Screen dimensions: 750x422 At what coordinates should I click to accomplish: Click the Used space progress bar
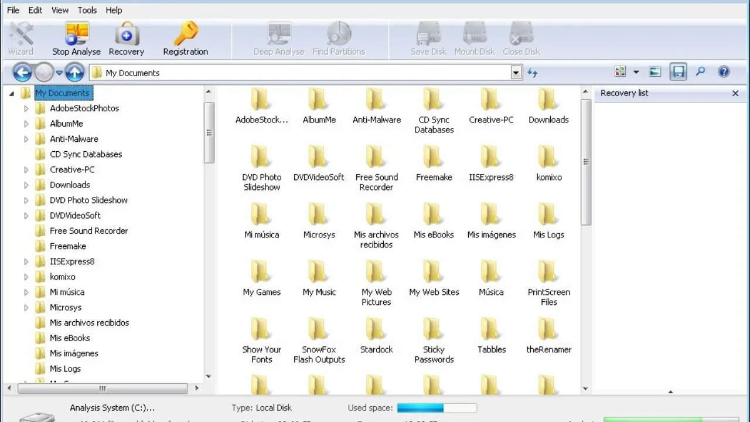point(437,407)
